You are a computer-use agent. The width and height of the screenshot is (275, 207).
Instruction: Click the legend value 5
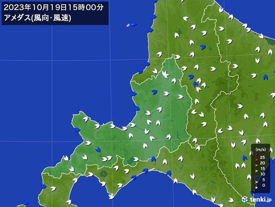263,180
